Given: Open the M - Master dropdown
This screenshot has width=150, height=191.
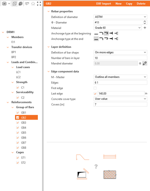Looking at the screenshot, I should (120, 77).
